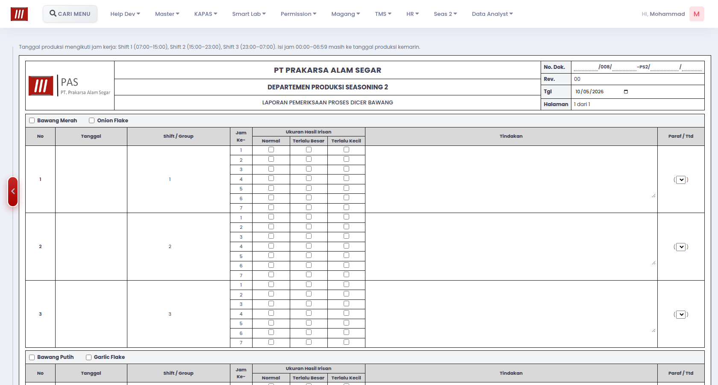
Task: Expand the TMS dropdown menu
Action: (x=383, y=14)
